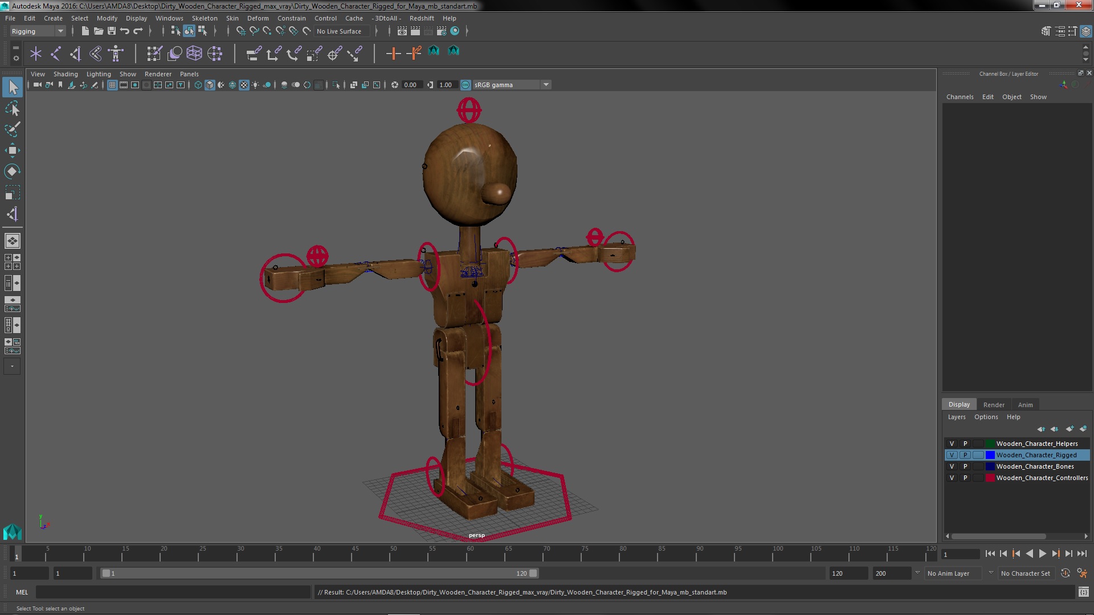Viewport: 1094px width, 615px height.
Task: Click the No Live Surface field
Action: point(342,31)
